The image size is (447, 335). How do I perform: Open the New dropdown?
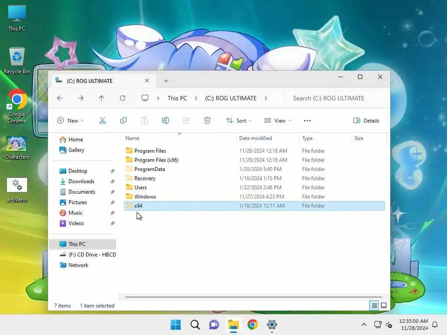(70, 120)
